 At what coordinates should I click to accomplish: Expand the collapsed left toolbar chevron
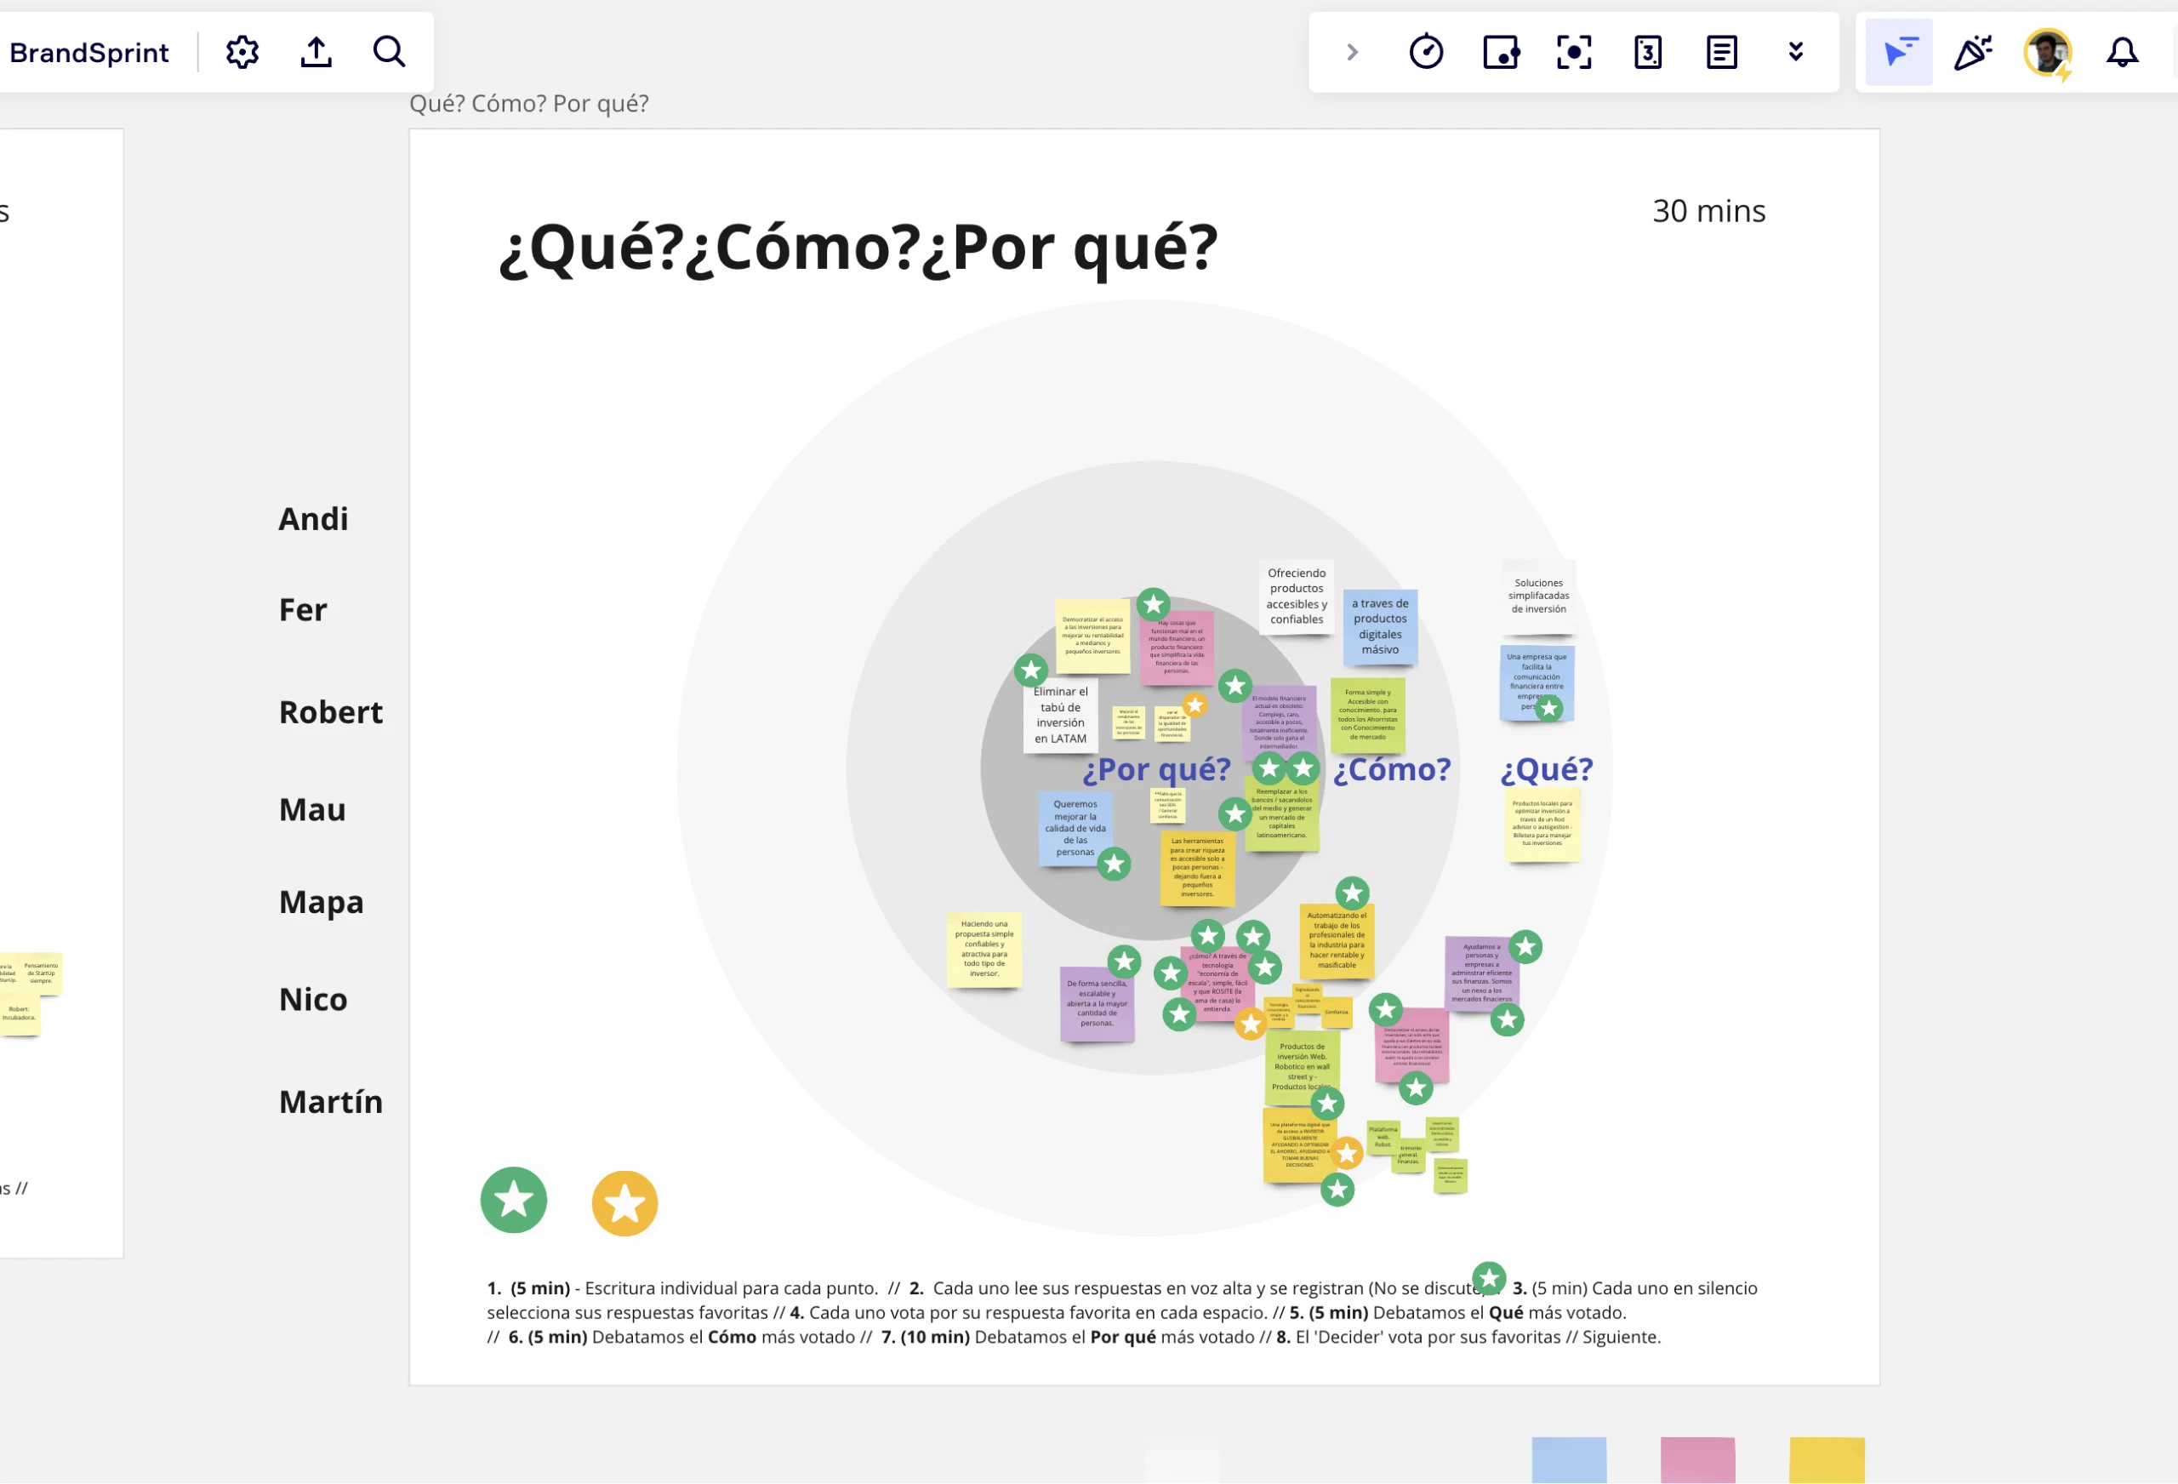coord(1353,52)
